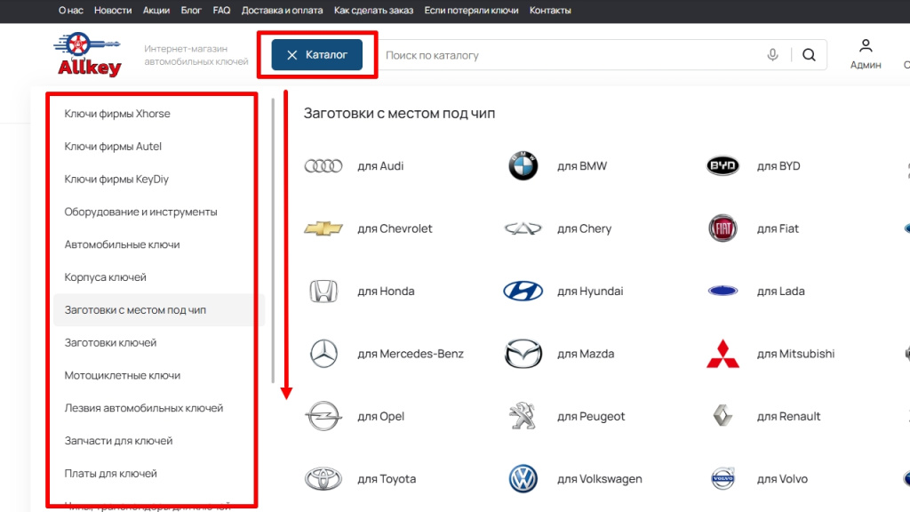Open the для Mercedes-Benz link
Image resolution: width=910 pixels, height=512 pixels.
coord(410,354)
